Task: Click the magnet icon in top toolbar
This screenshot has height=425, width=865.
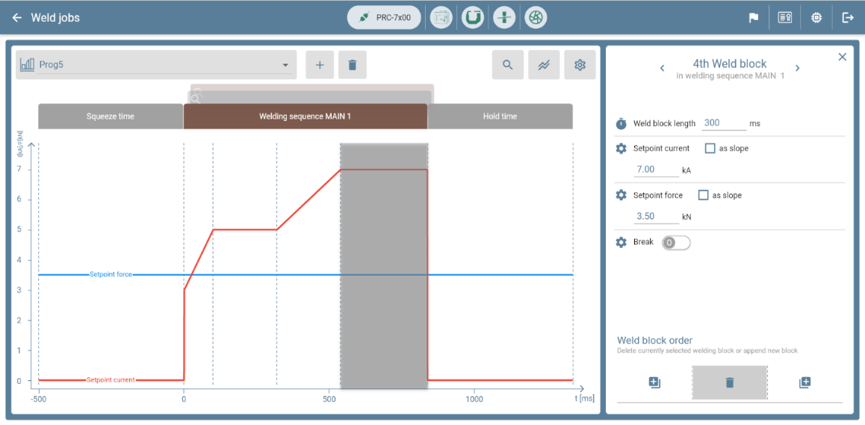Action: tap(472, 17)
